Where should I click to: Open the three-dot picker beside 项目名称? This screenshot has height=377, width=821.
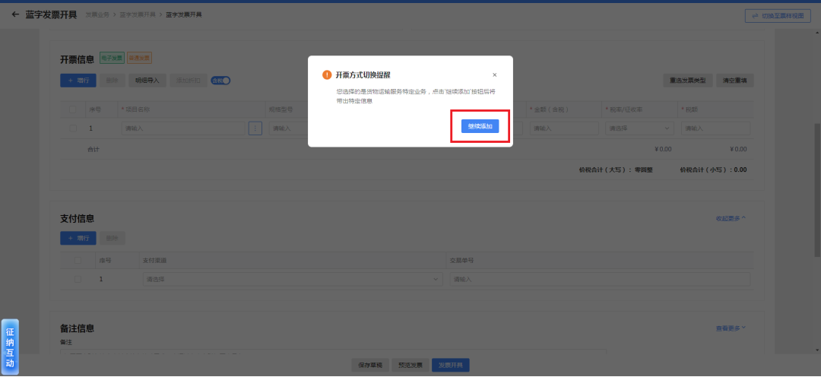pos(255,128)
